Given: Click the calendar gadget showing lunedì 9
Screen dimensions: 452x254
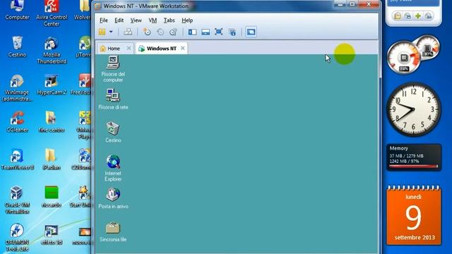Looking at the screenshot, I should pos(414,215).
